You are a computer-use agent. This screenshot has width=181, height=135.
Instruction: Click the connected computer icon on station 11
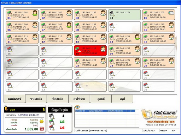point(10,38)
